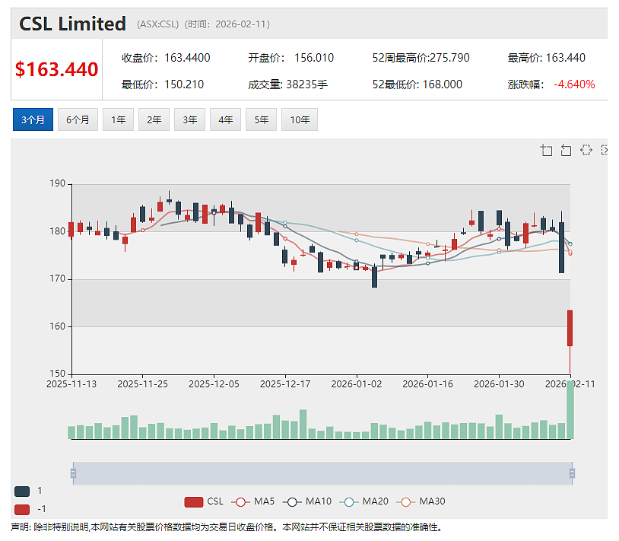619x541 pixels.
Task: Click the 2025-12-05 axis date label
Action: click(x=214, y=384)
